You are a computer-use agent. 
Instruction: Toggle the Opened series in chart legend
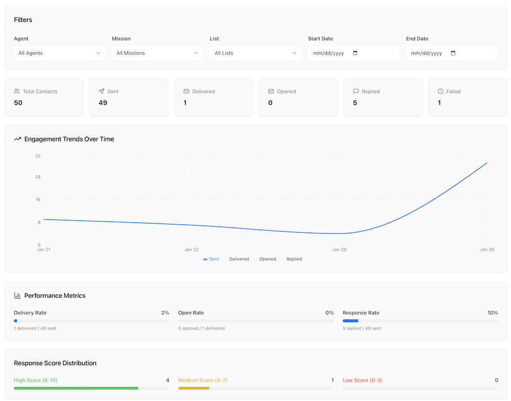[x=268, y=259]
